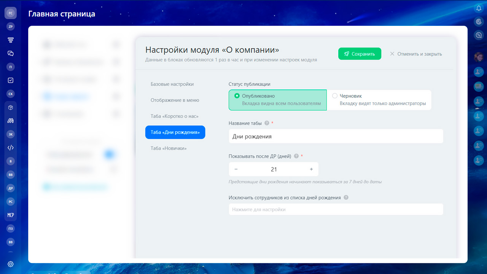487x274 pixels.
Task: Click the 'Название табы' text field
Action: point(336,136)
